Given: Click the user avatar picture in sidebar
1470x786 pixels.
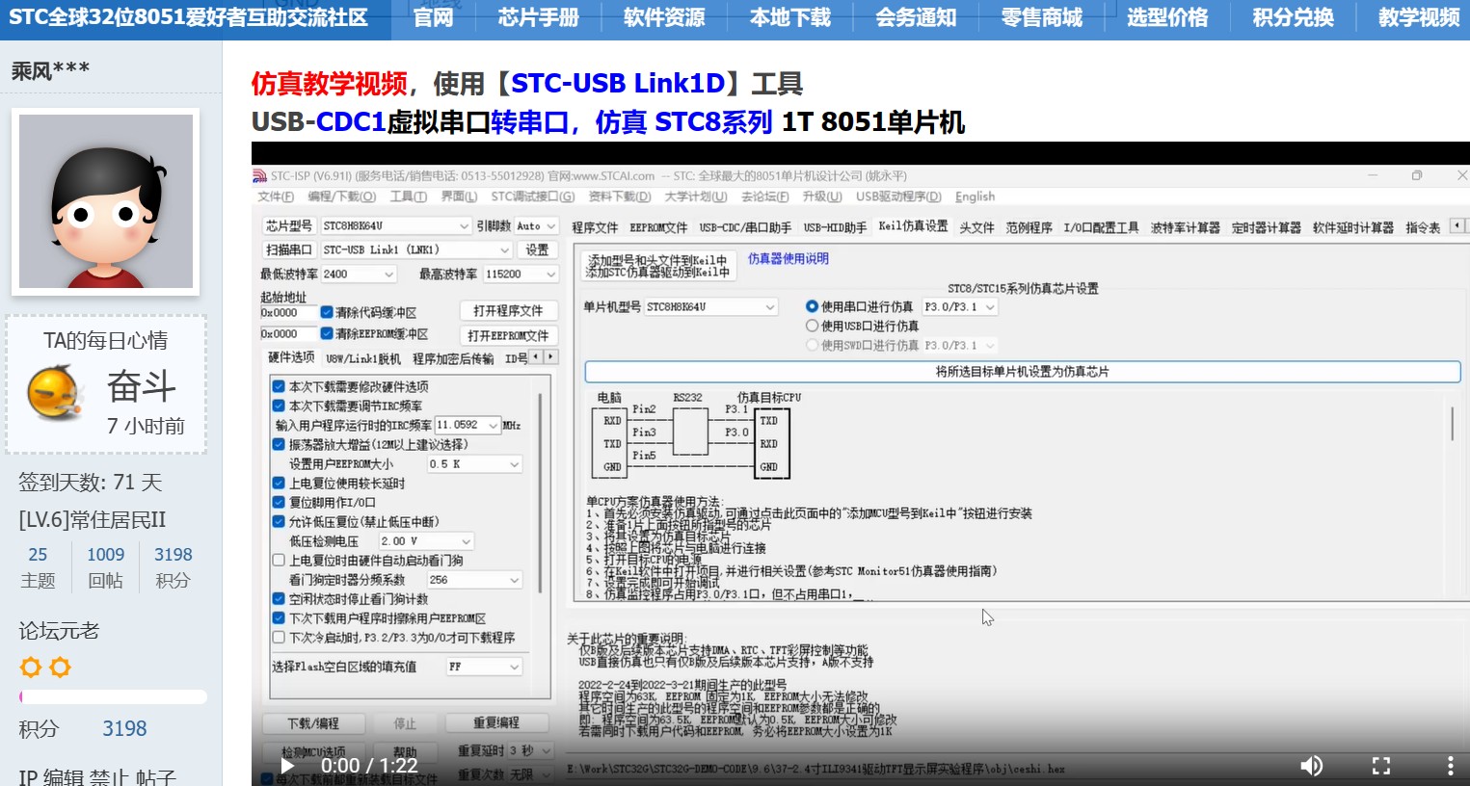Looking at the screenshot, I should tap(106, 201).
